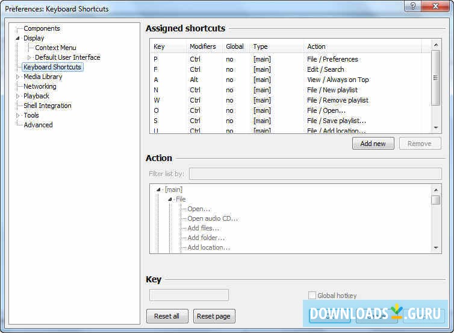Image resolution: width=454 pixels, height=333 pixels.
Task: Collapse the [main] action node
Action: tap(158, 189)
